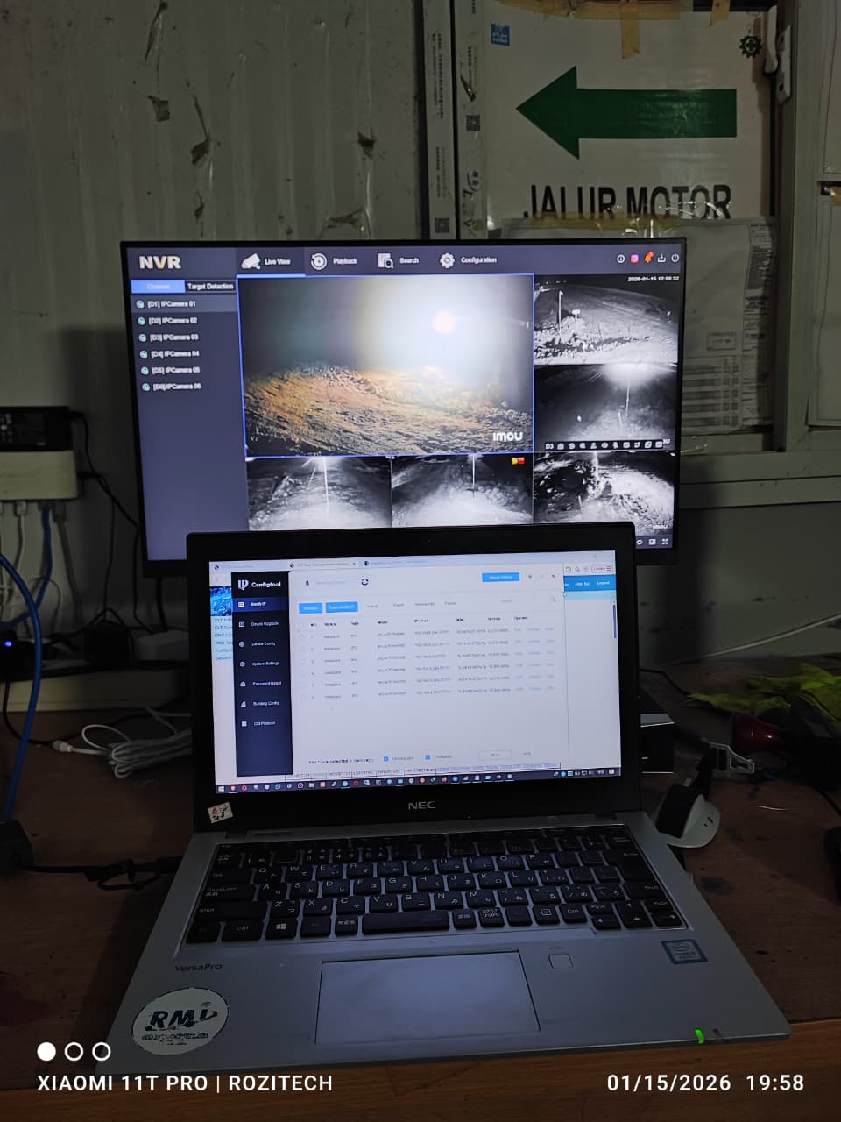Toggle the Initialized checkbox in Configtool
The height and width of the screenshot is (1122, 841).
(x=428, y=757)
